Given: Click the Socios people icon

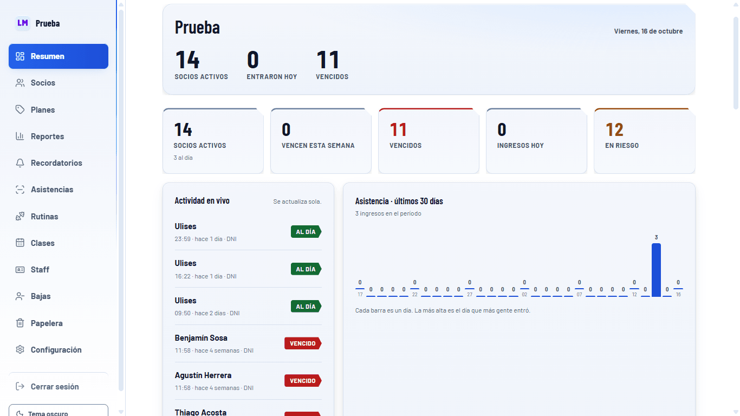Looking at the screenshot, I should point(20,83).
